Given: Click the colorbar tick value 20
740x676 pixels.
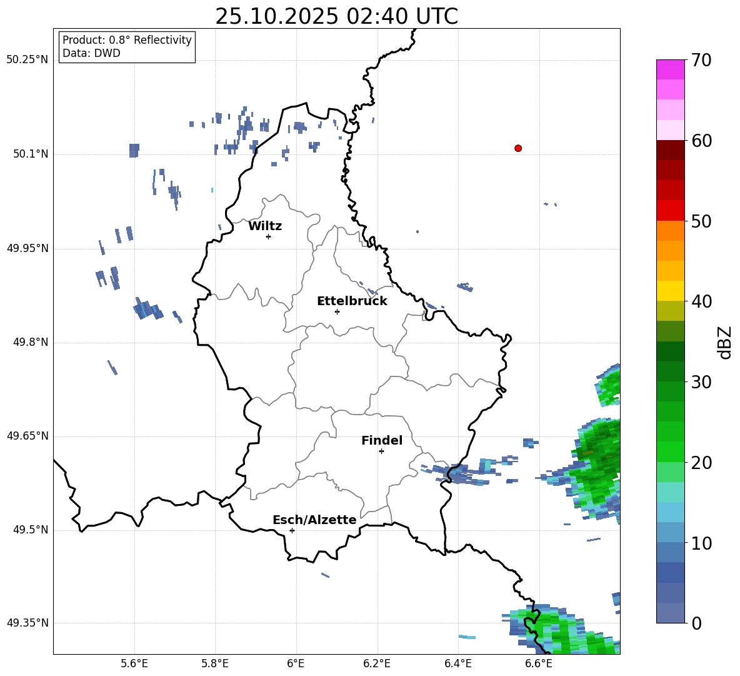Looking at the screenshot, I should pos(701,463).
